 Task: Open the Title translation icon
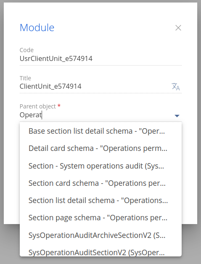(x=176, y=87)
